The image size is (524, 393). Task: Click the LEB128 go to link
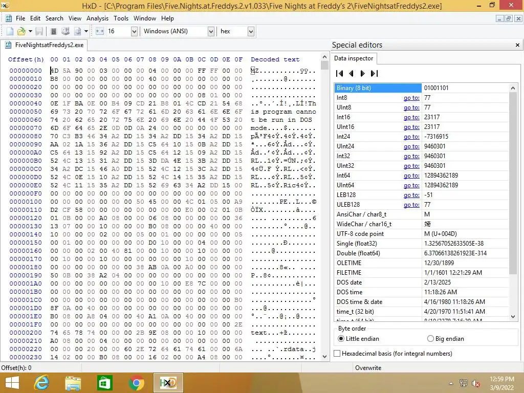[411, 195]
